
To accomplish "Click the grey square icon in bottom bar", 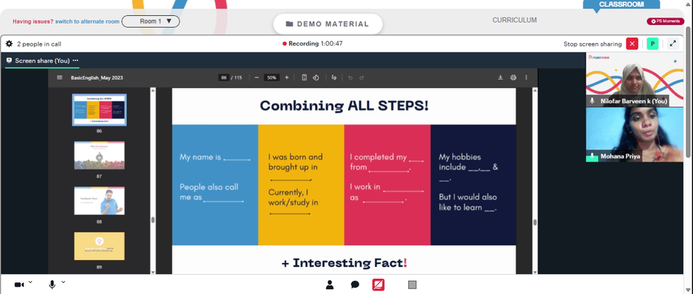I will 412,285.
